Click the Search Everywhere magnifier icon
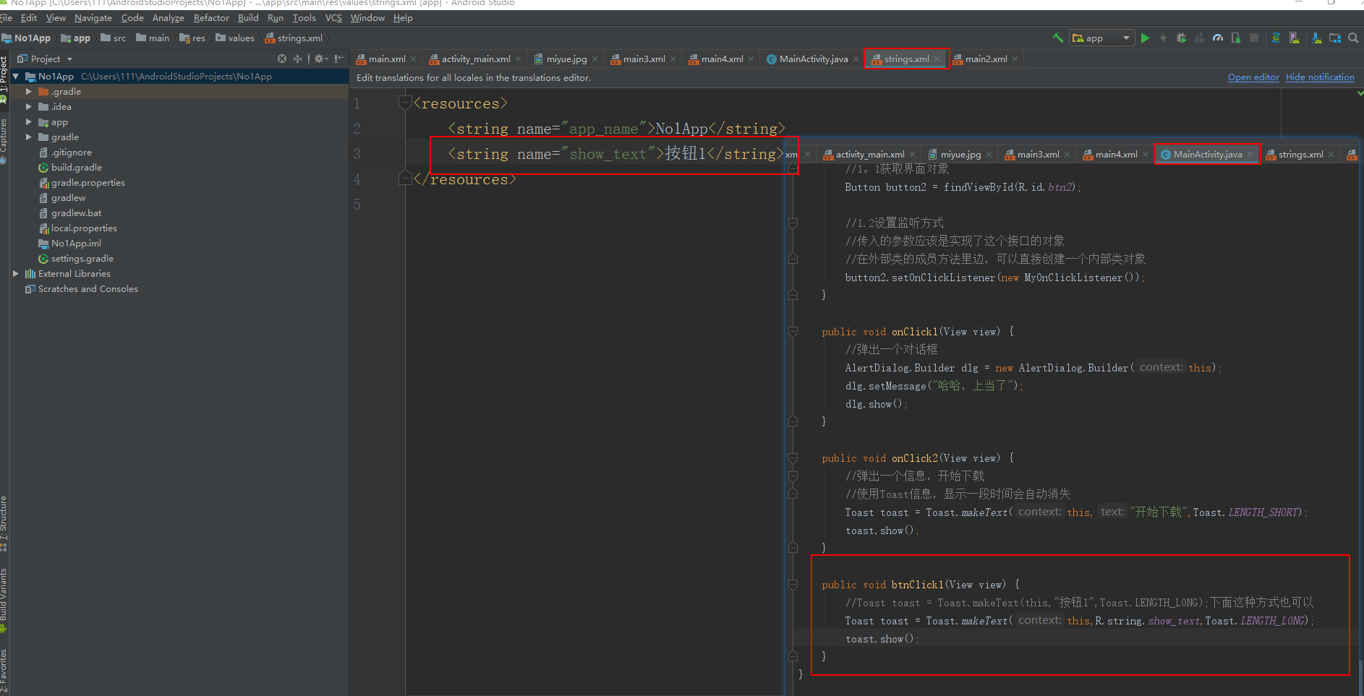 click(1353, 38)
